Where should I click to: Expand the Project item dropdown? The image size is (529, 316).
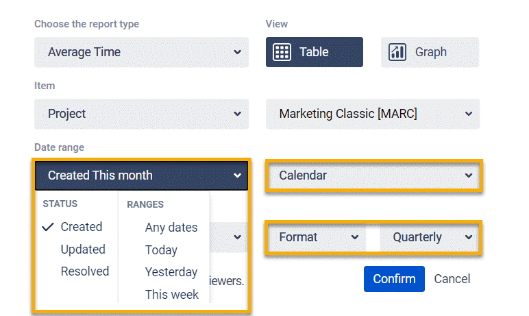tap(141, 114)
